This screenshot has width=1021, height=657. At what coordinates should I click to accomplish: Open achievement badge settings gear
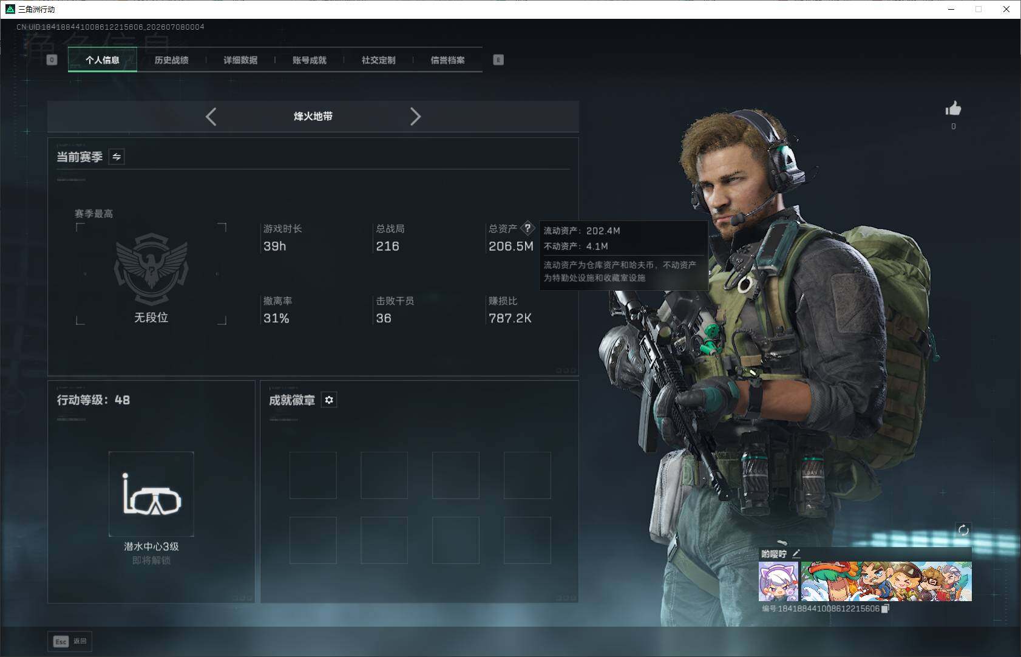[x=329, y=400]
